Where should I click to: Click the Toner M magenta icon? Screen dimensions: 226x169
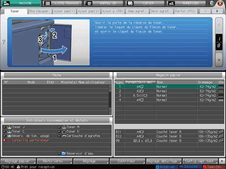tap(64, 127)
